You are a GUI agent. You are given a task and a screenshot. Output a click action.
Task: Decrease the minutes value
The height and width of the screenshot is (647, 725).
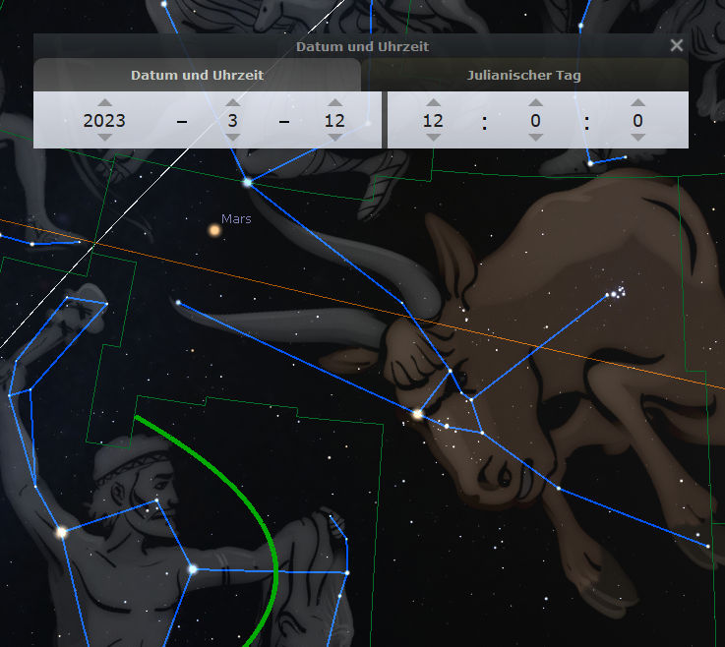click(x=535, y=138)
